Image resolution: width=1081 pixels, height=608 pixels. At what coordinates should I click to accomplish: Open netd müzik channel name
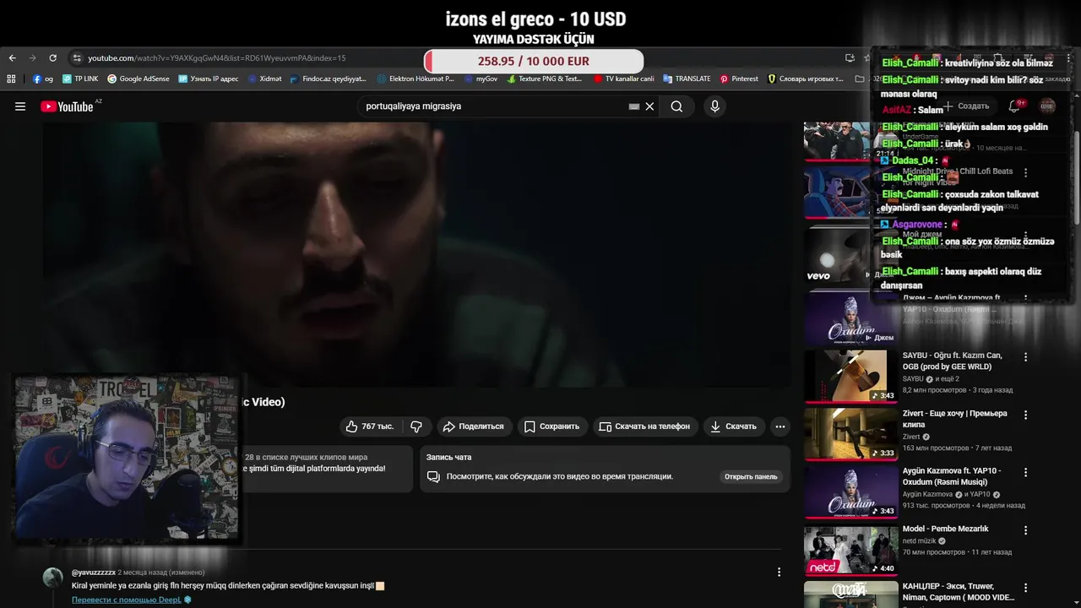click(x=920, y=541)
